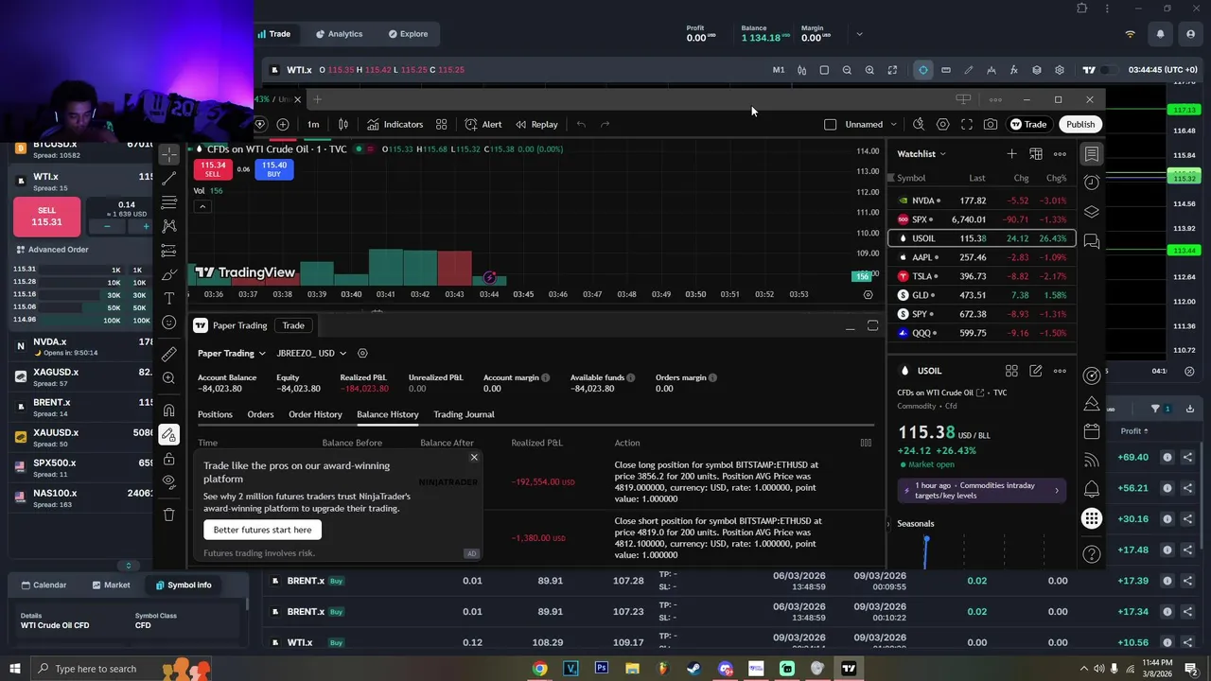This screenshot has width=1211, height=681.
Task: Select the brush drawing tool
Action: click(168, 274)
